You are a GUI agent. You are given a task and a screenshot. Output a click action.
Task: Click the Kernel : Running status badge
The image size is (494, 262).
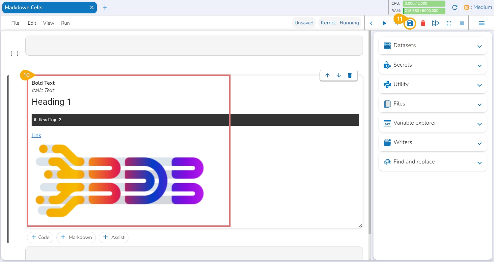340,23
